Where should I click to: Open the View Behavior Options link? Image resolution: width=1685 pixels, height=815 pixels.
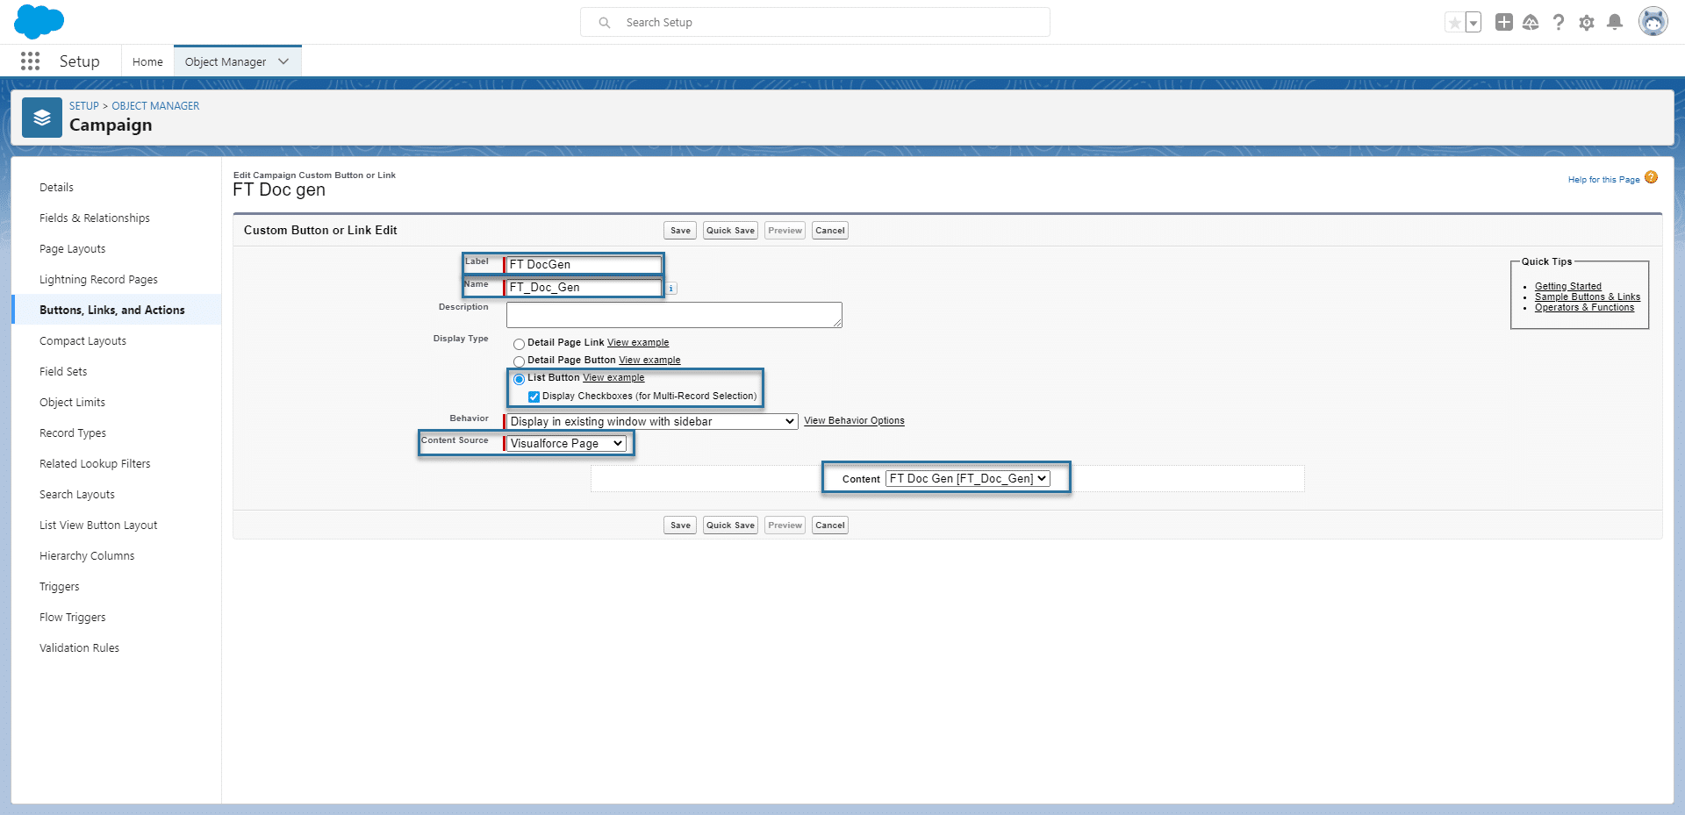[x=854, y=421]
